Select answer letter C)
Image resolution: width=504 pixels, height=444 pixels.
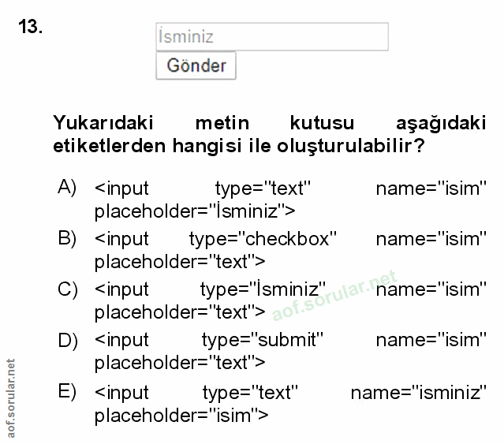pyautogui.click(x=68, y=289)
